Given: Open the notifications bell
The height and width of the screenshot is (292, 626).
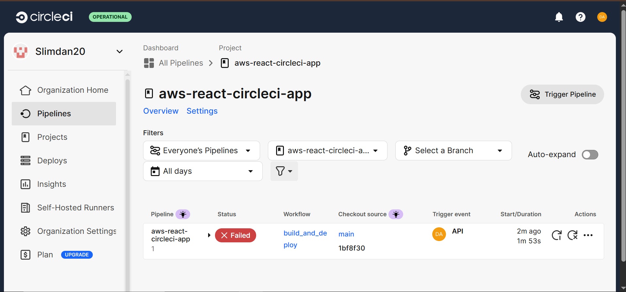Looking at the screenshot, I should pos(559,17).
